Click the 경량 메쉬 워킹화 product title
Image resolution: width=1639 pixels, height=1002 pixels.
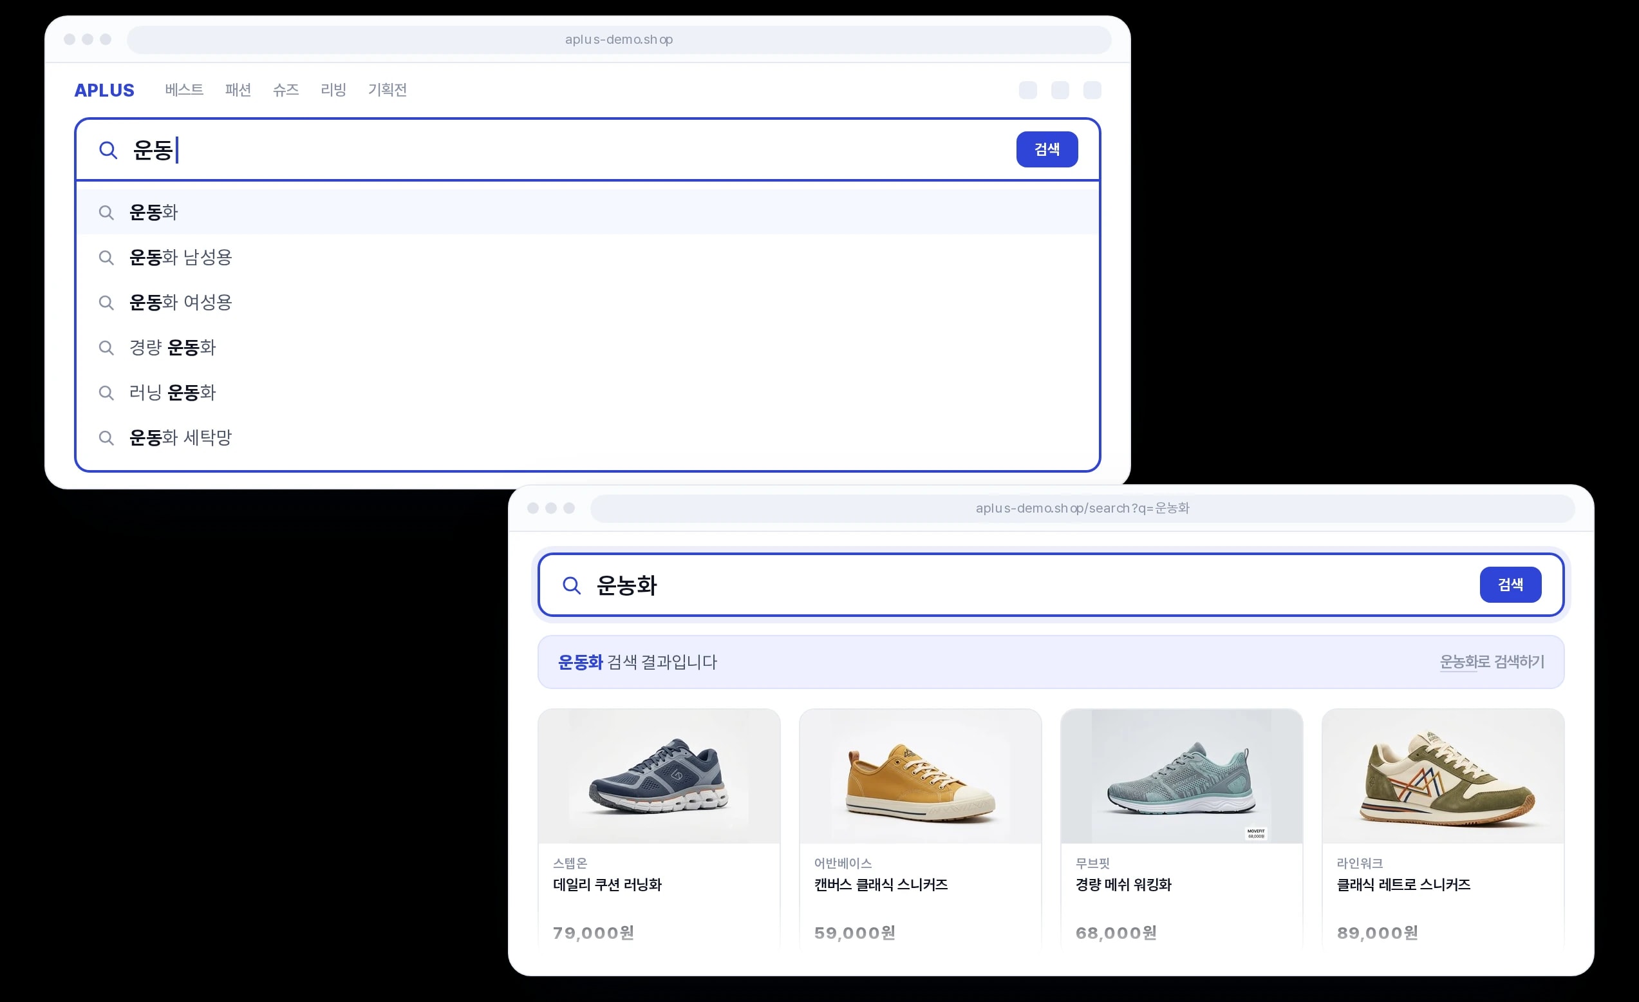coord(1123,885)
